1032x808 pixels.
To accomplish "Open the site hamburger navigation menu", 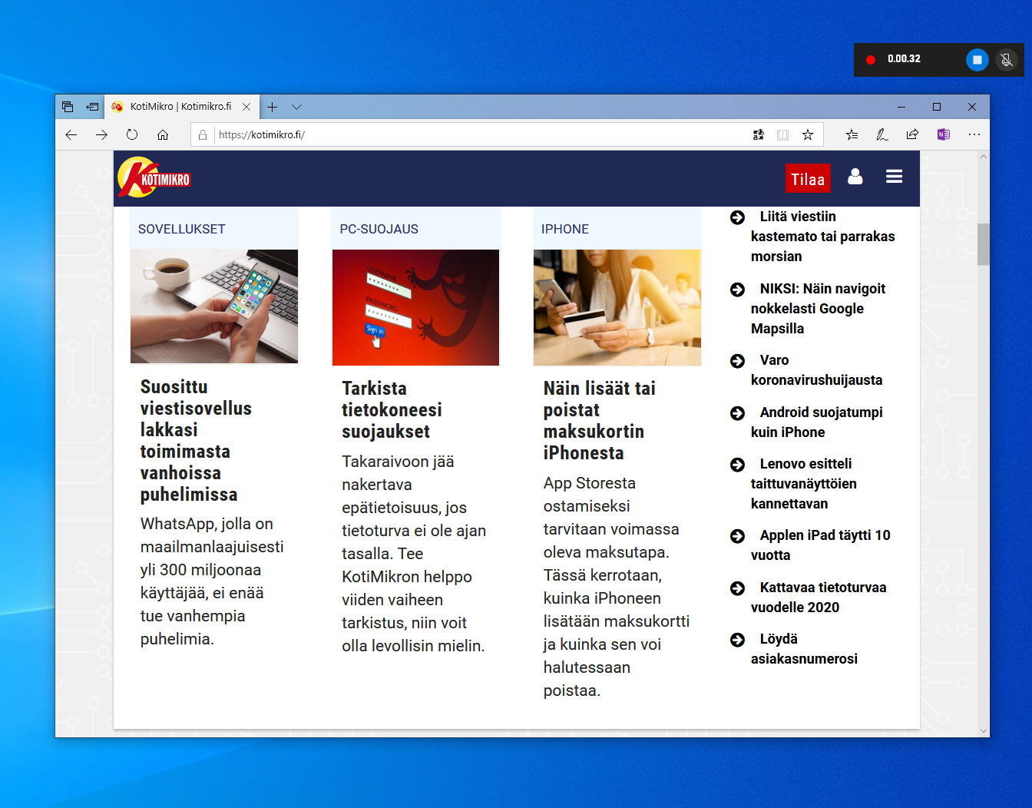I will coord(894,177).
